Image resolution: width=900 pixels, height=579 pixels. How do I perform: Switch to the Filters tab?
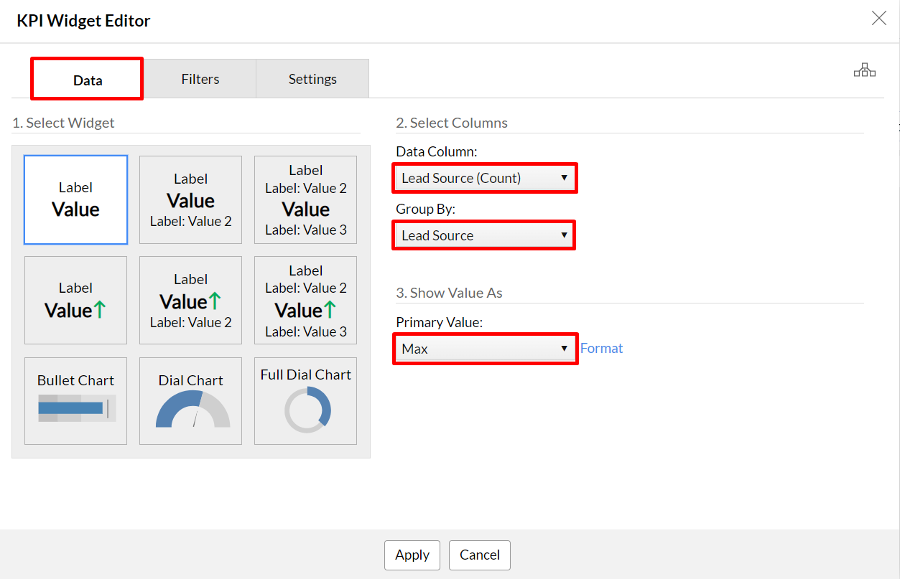pos(200,79)
